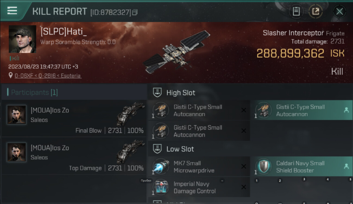Click the High Slot shield icon

click(157, 92)
